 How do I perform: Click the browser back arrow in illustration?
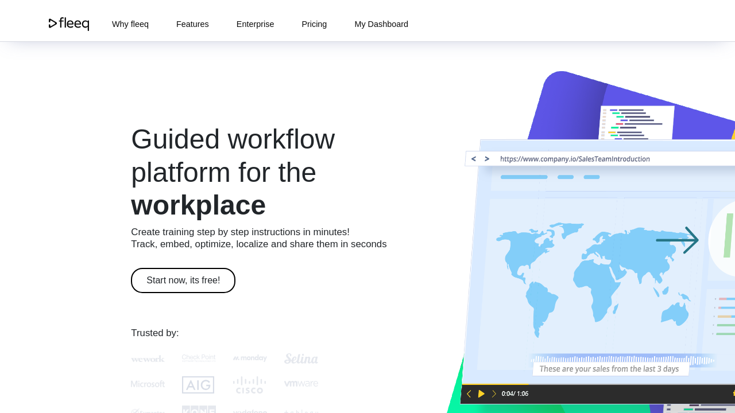pos(474,159)
